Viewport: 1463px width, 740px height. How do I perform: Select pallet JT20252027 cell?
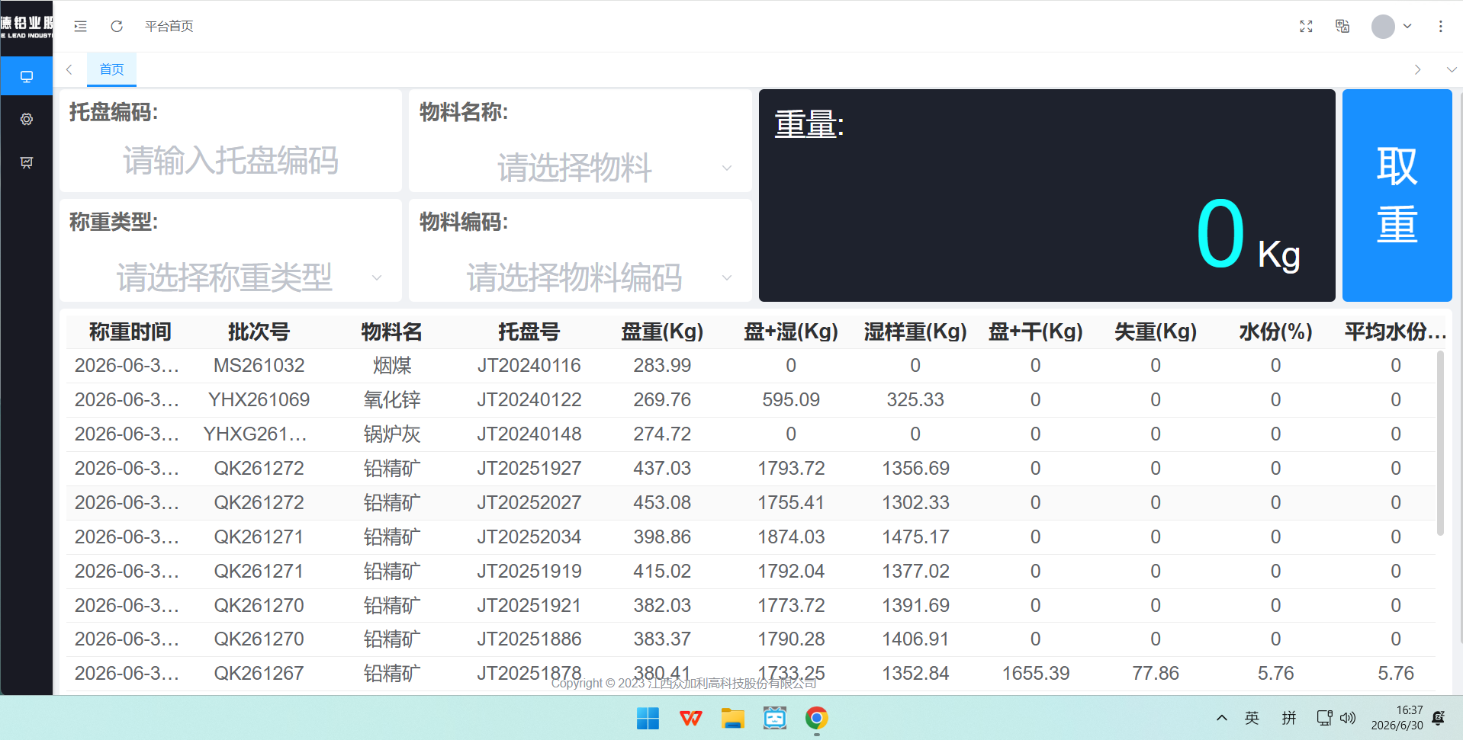coord(529,503)
